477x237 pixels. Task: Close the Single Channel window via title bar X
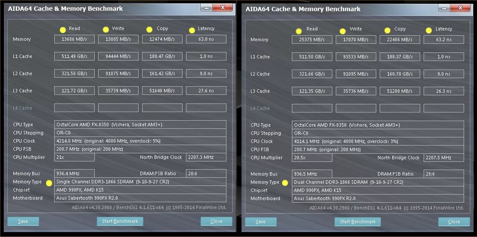(223, 8)
